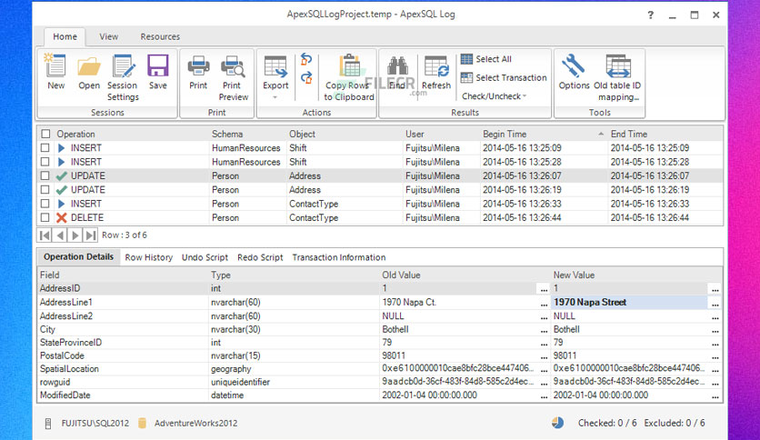The width and height of the screenshot is (760, 440).
Task: Click Select All rows
Action: (x=486, y=59)
